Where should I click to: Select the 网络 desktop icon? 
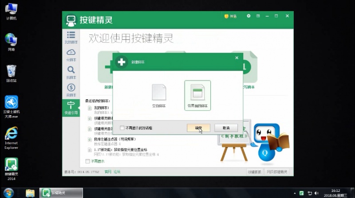(x=11, y=42)
